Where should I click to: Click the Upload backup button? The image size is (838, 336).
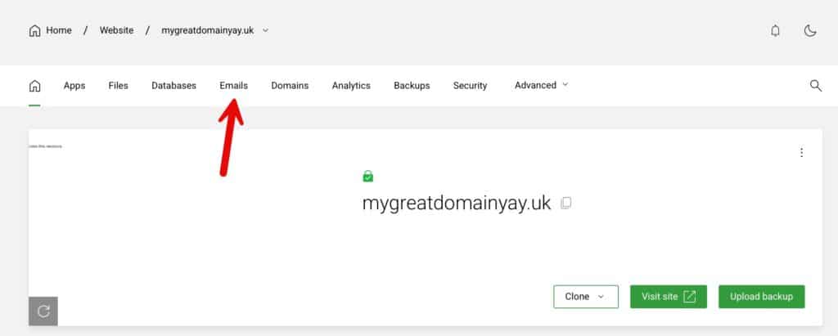(x=762, y=297)
